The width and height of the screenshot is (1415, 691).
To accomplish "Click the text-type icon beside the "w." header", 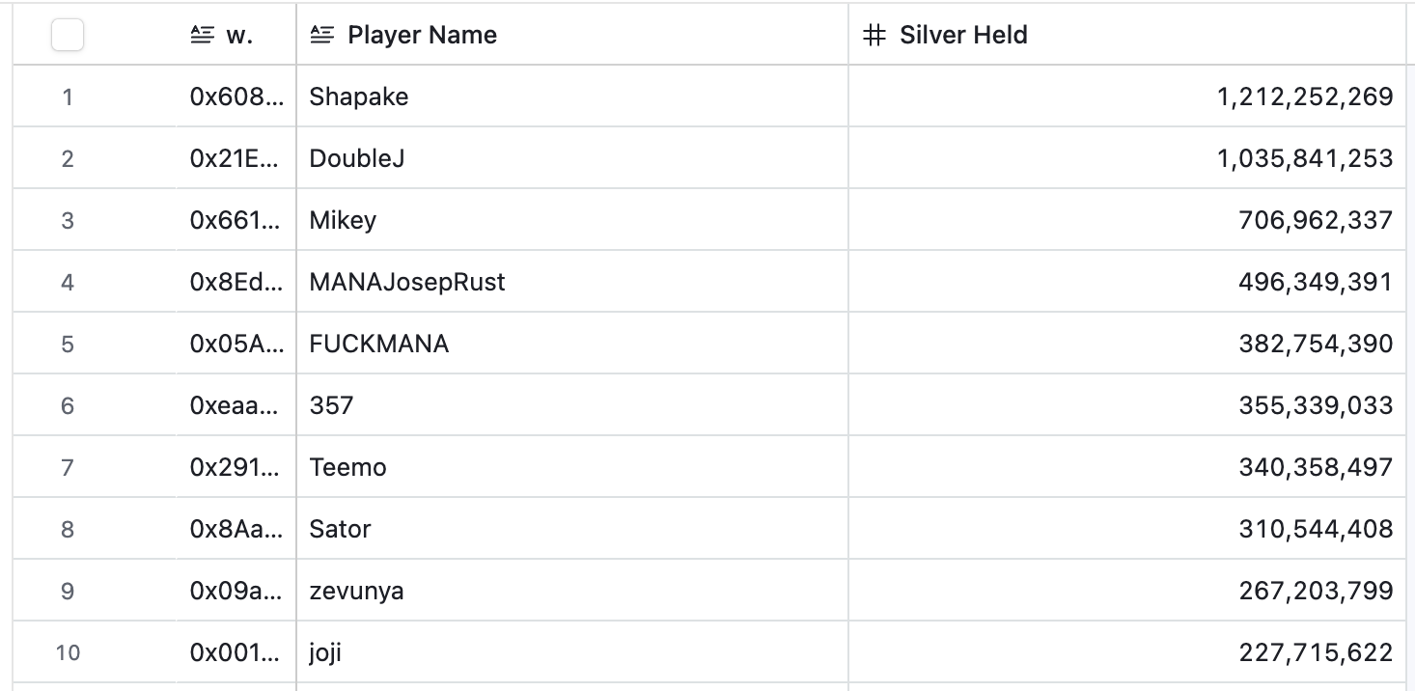I will 201,36.
